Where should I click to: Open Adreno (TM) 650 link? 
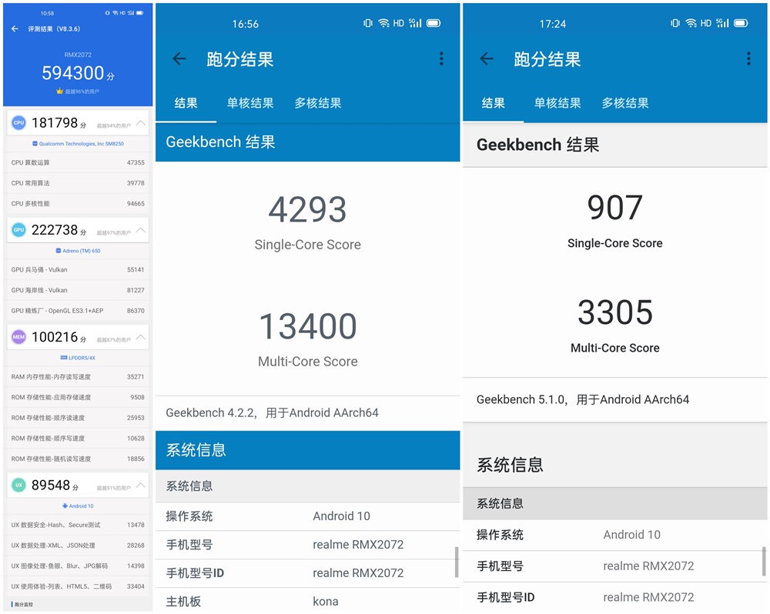point(78,251)
